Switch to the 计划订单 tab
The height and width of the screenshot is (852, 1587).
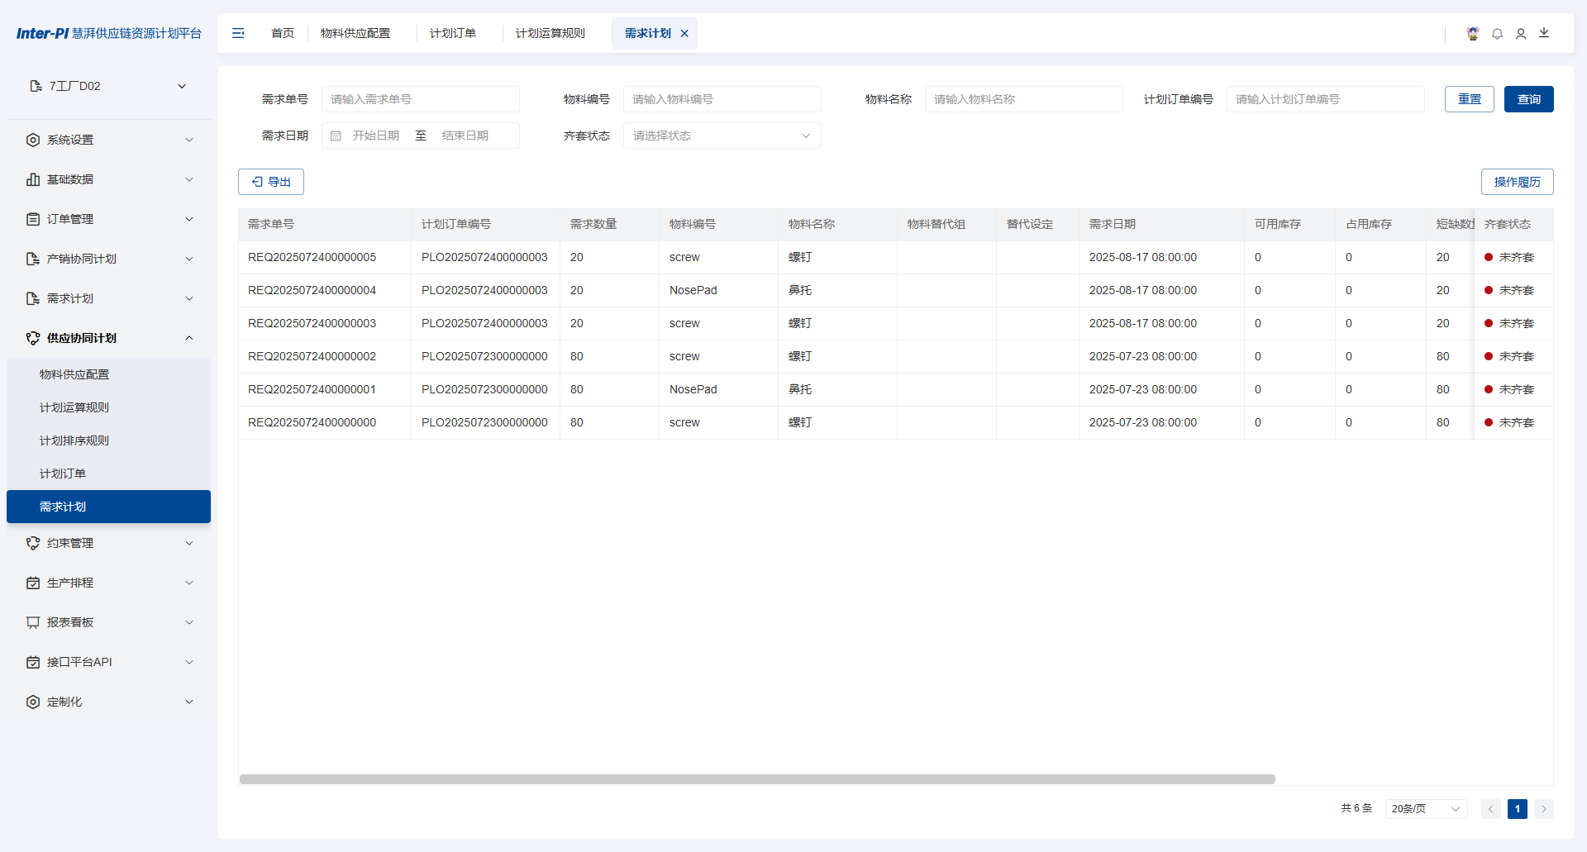(452, 33)
